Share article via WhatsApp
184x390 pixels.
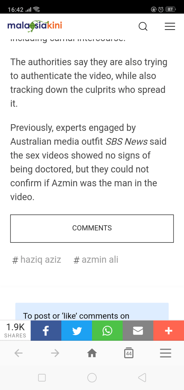coord(107,331)
